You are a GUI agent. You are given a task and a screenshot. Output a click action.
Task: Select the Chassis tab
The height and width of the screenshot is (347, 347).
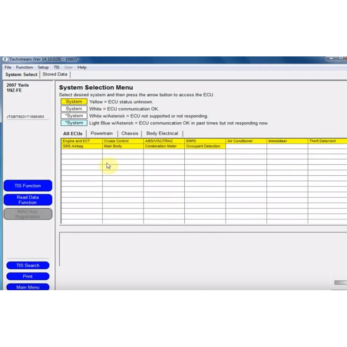(130, 134)
